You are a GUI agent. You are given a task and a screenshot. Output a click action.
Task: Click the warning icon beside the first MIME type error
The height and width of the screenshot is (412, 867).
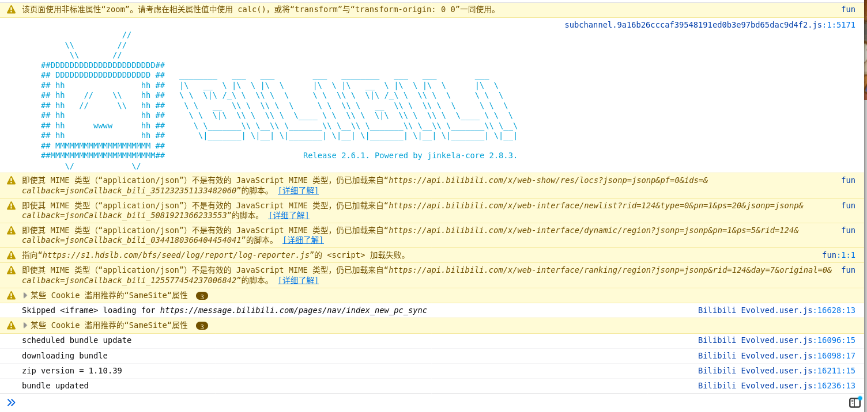10,181
